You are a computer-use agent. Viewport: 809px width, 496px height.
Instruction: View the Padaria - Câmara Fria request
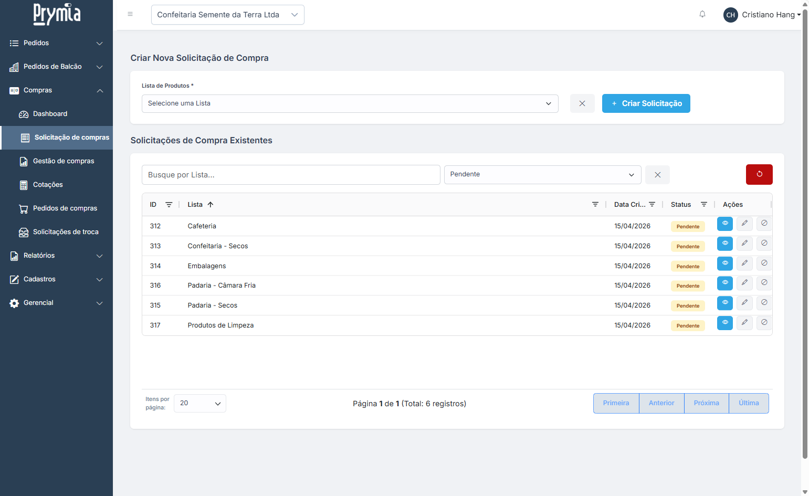(724, 283)
